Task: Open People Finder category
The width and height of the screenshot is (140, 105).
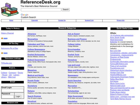Action: pos(34,80)
